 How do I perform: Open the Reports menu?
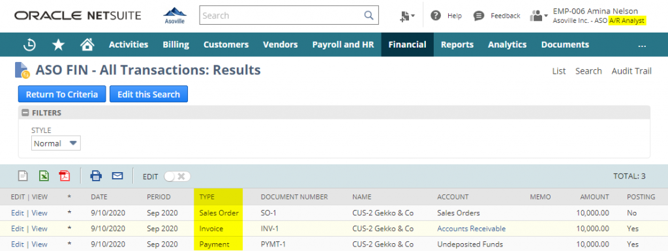[457, 45]
